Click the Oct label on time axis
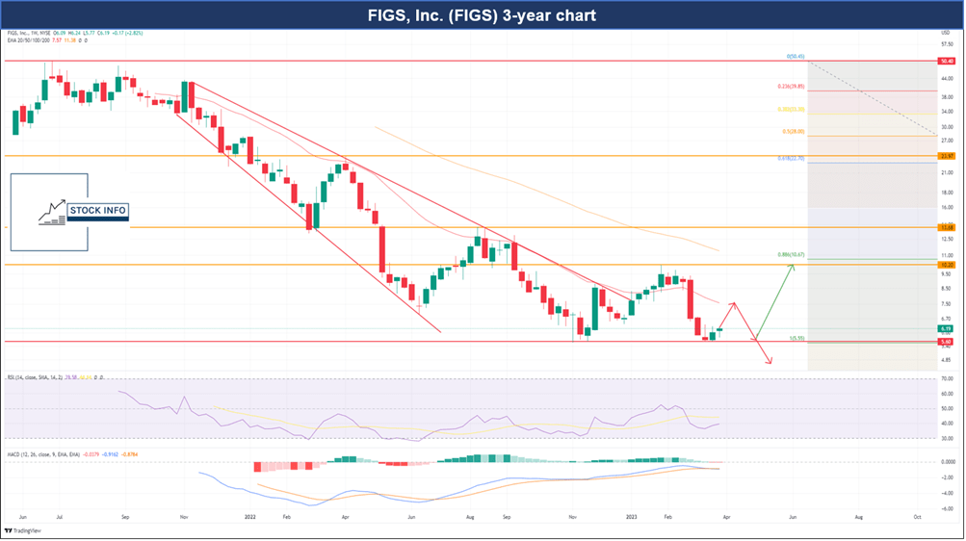The width and height of the screenshot is (966, 541). pos(917,518)
